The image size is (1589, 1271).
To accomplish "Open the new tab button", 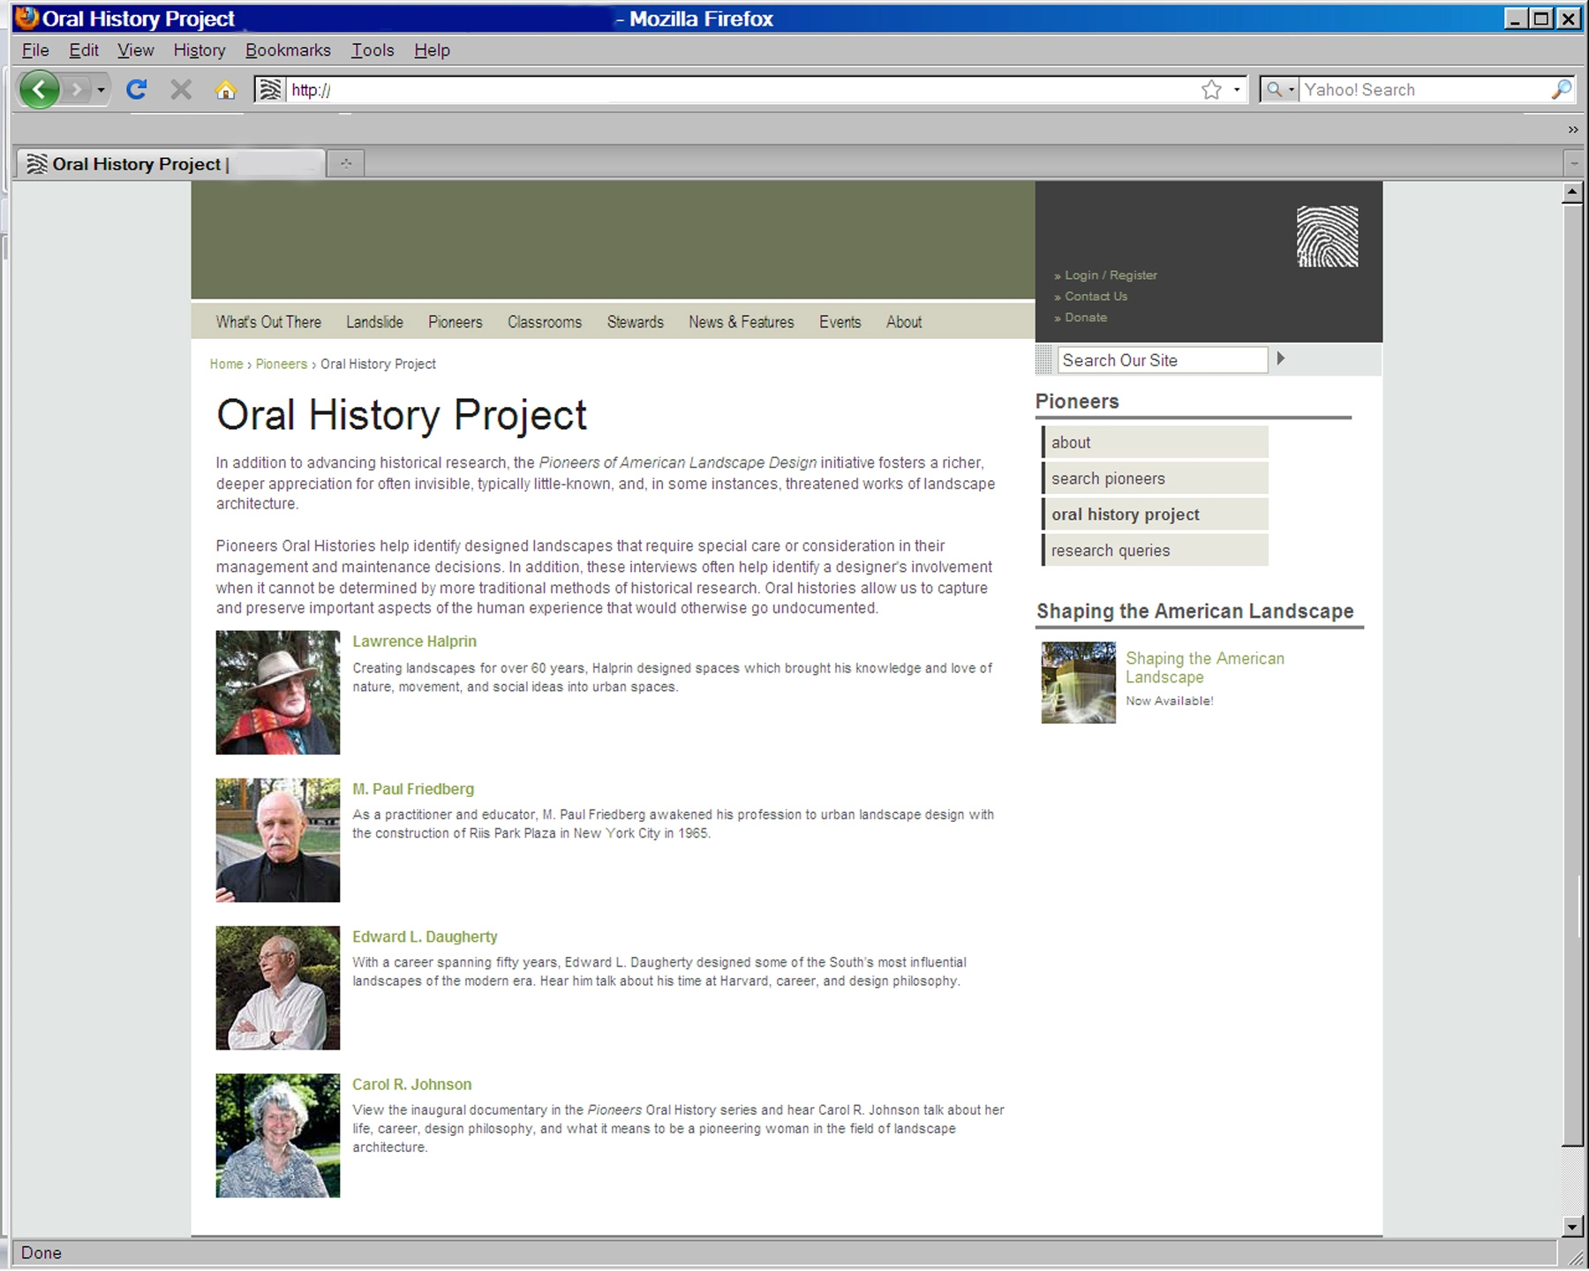I will coord(346,163).
